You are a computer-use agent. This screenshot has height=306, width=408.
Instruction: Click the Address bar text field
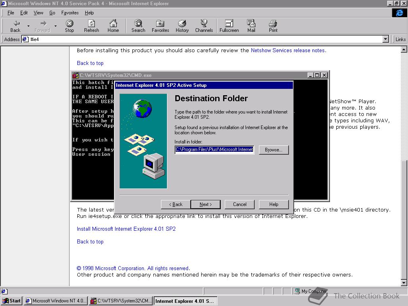click(x=203, y=39)
